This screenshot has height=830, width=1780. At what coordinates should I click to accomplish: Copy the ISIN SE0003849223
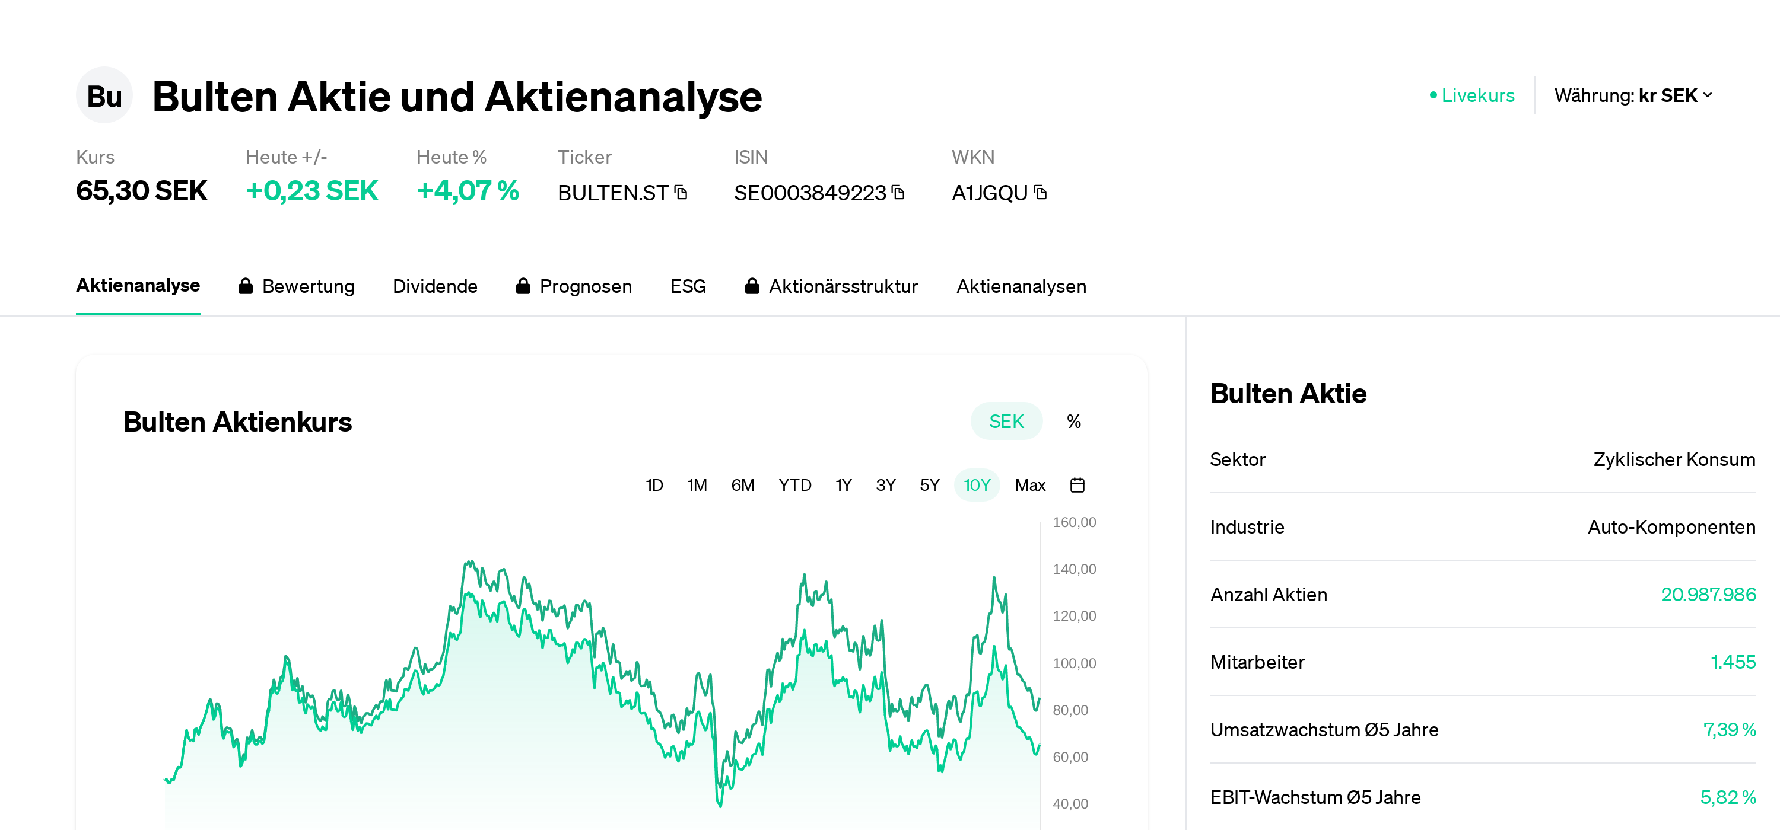coord(898,193)
